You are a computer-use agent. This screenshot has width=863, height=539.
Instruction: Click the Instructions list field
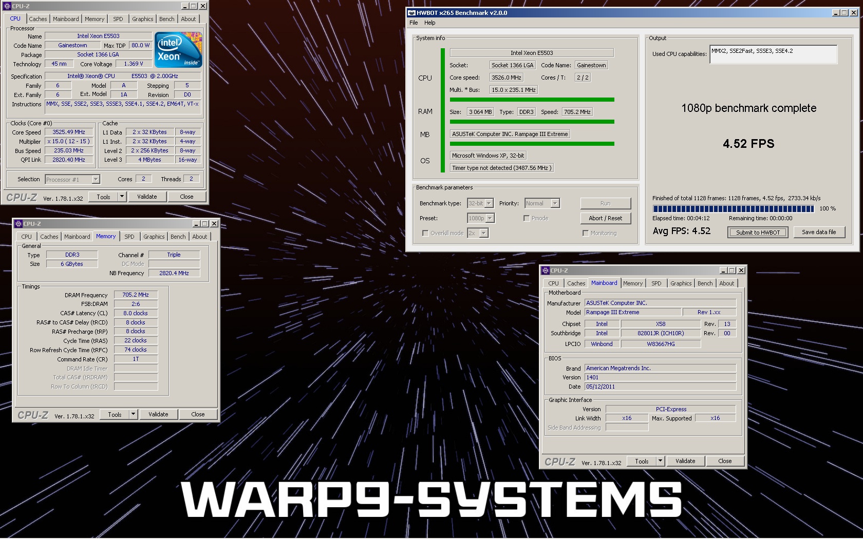tap(123, 107)
